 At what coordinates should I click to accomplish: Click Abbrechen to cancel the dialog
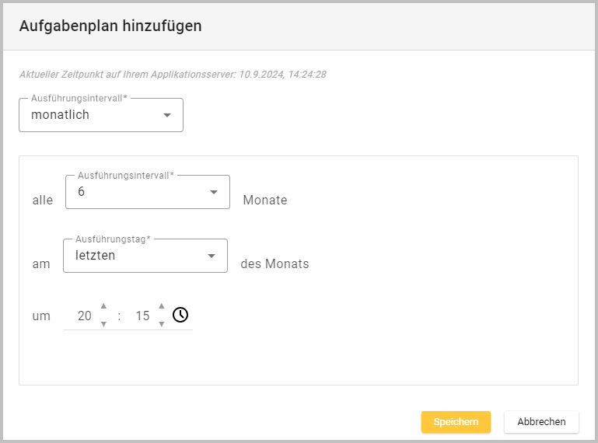coord(541,422)
